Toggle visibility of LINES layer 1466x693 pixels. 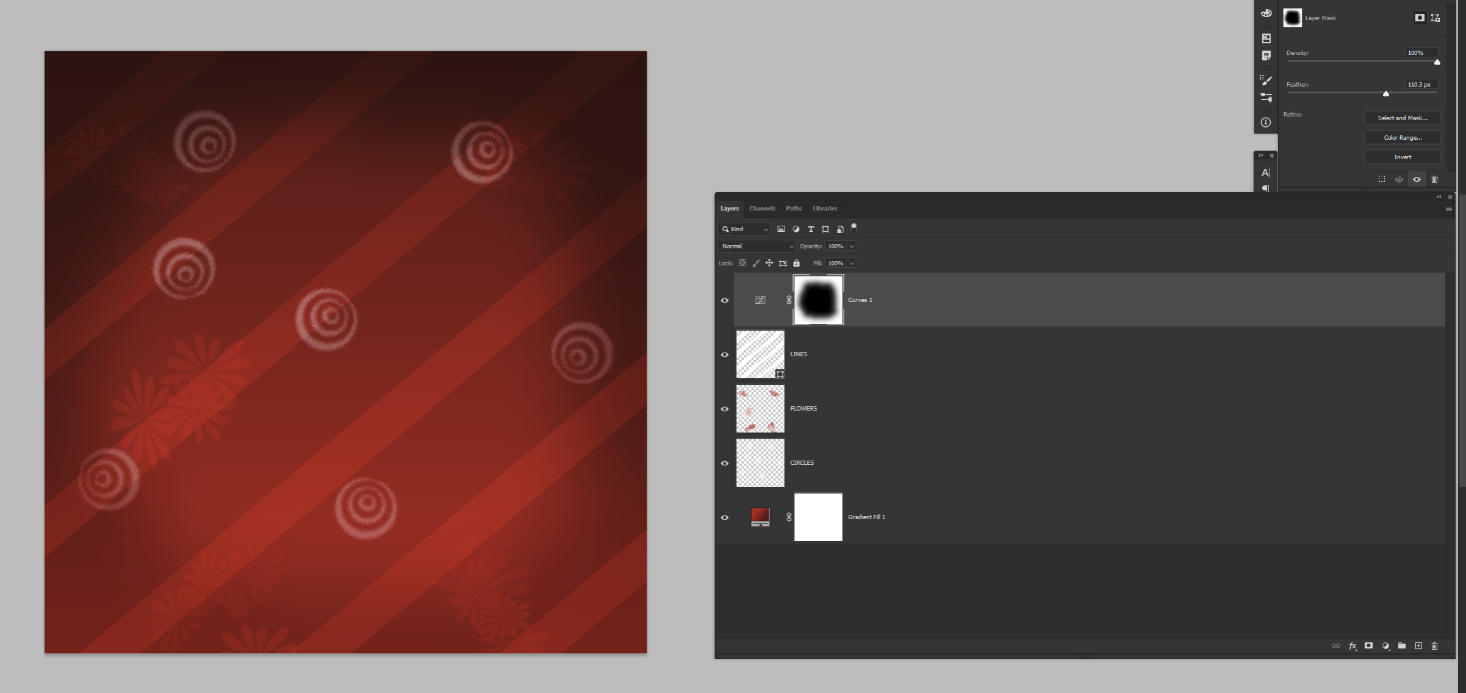(x=725, y=354)
